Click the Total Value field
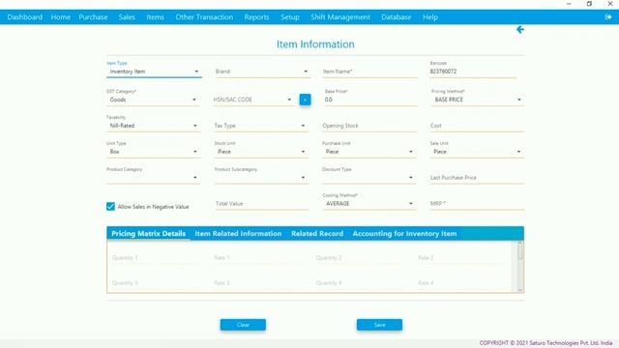The width and height of the screenshot is (619, 348). point(262,204)
